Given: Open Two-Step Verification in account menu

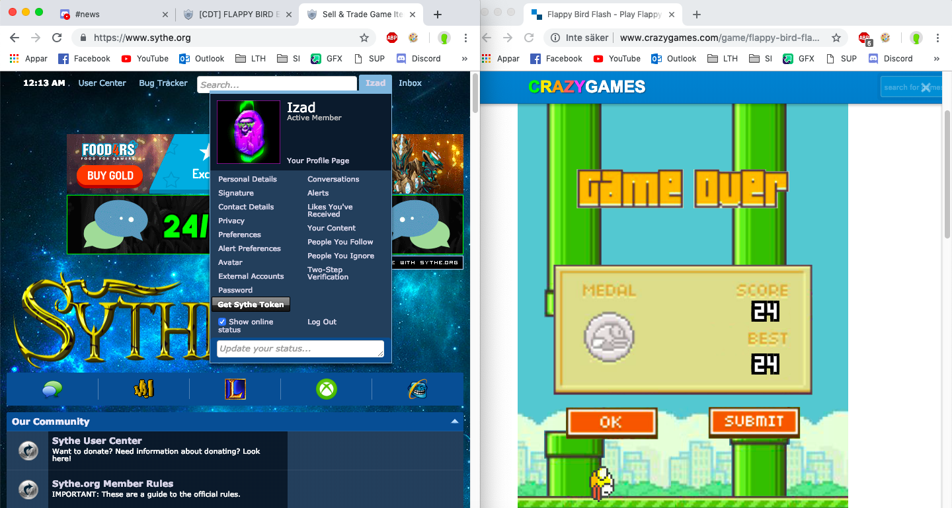Looking at the screenshot, I should (x=328, y=273).
